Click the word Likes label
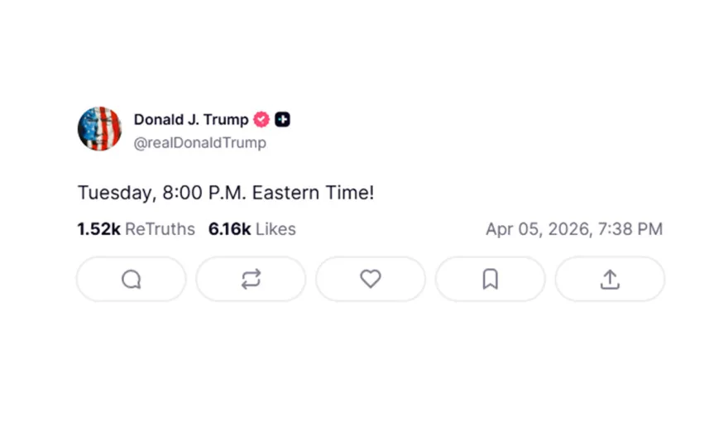The image size is (728, 426). pyautogui.click(x=275, y=229)
